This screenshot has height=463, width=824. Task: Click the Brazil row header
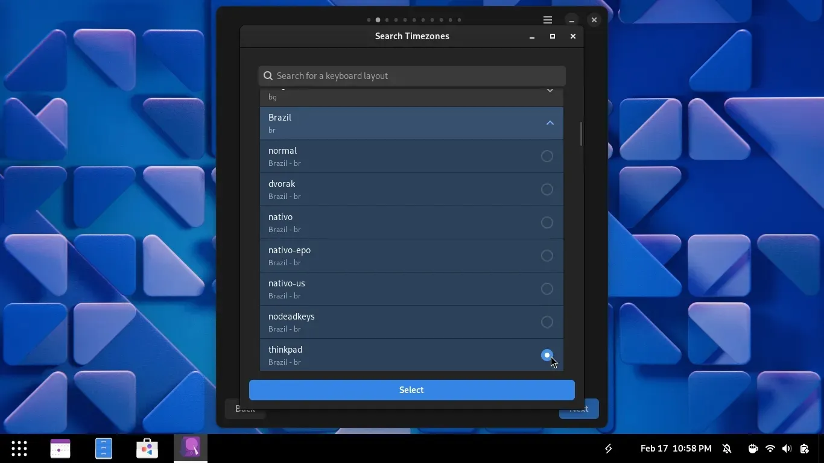[x=398, y=123]
